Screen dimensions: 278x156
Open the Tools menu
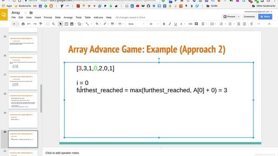[x=79, y=17]
